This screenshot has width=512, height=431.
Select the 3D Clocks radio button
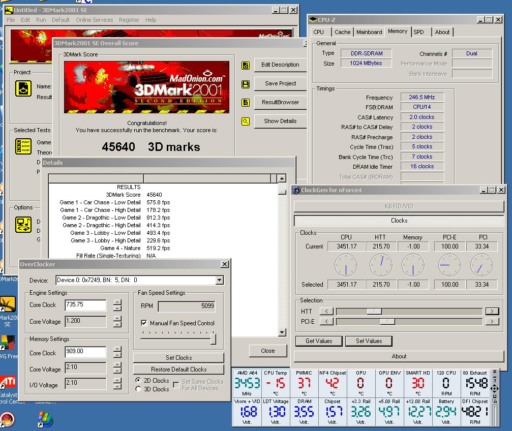138,389
